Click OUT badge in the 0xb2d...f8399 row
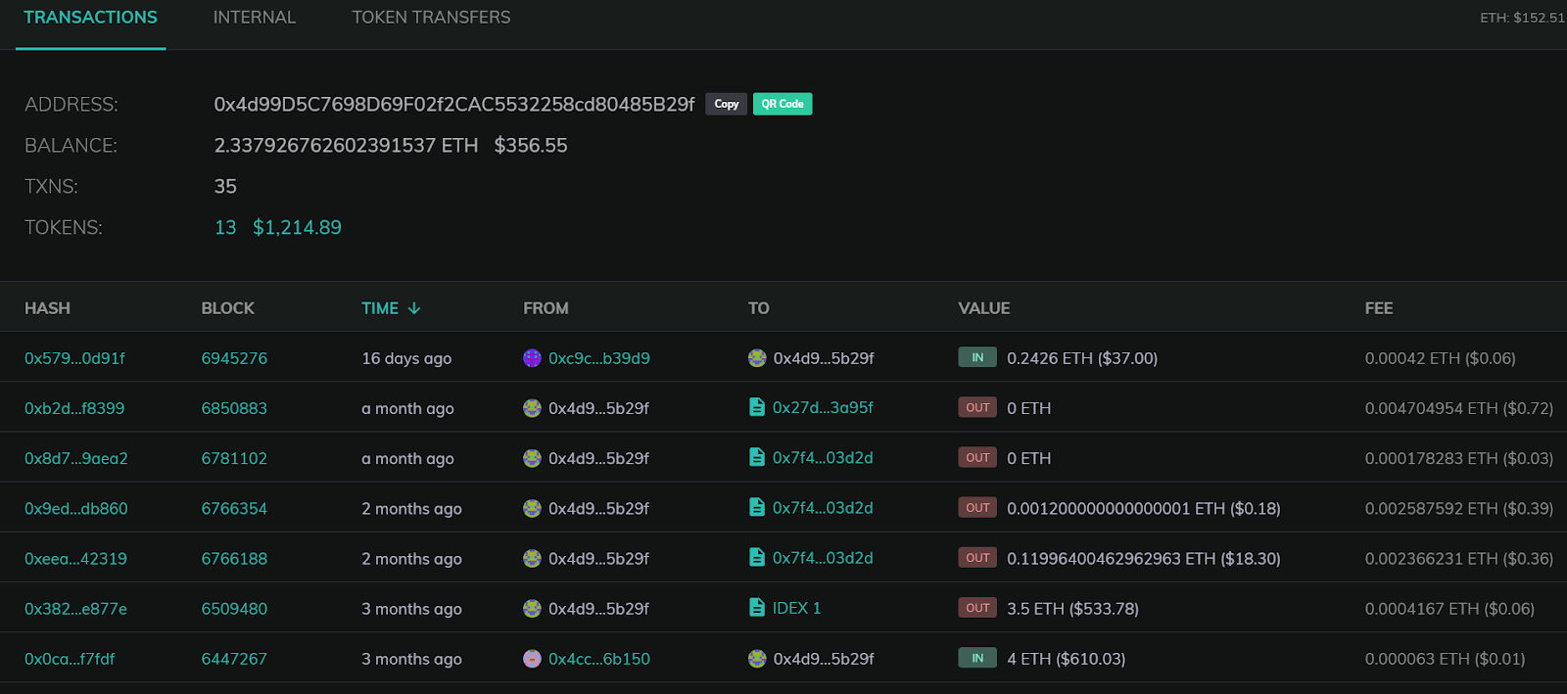Image resolution: width=1567 pixels, height=694 pixels. click(977, 407)
